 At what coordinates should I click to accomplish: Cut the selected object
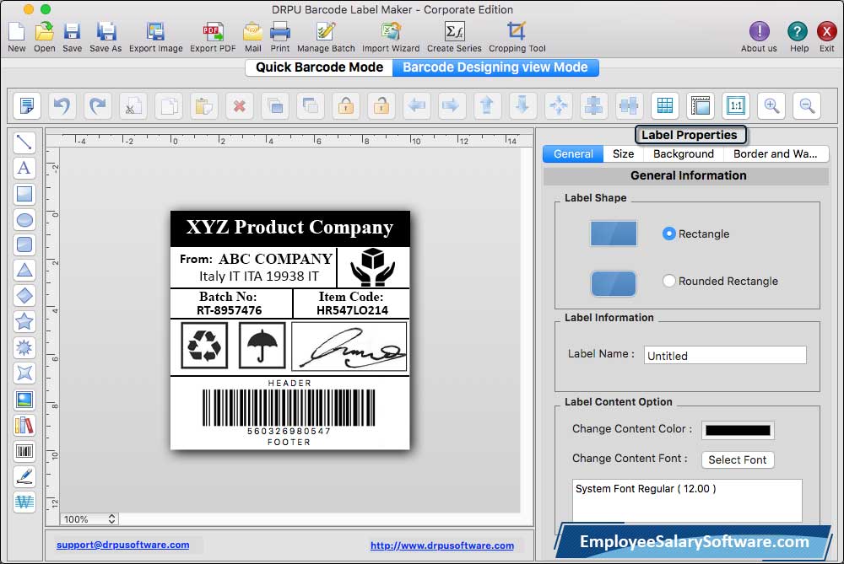click(133, 105)
